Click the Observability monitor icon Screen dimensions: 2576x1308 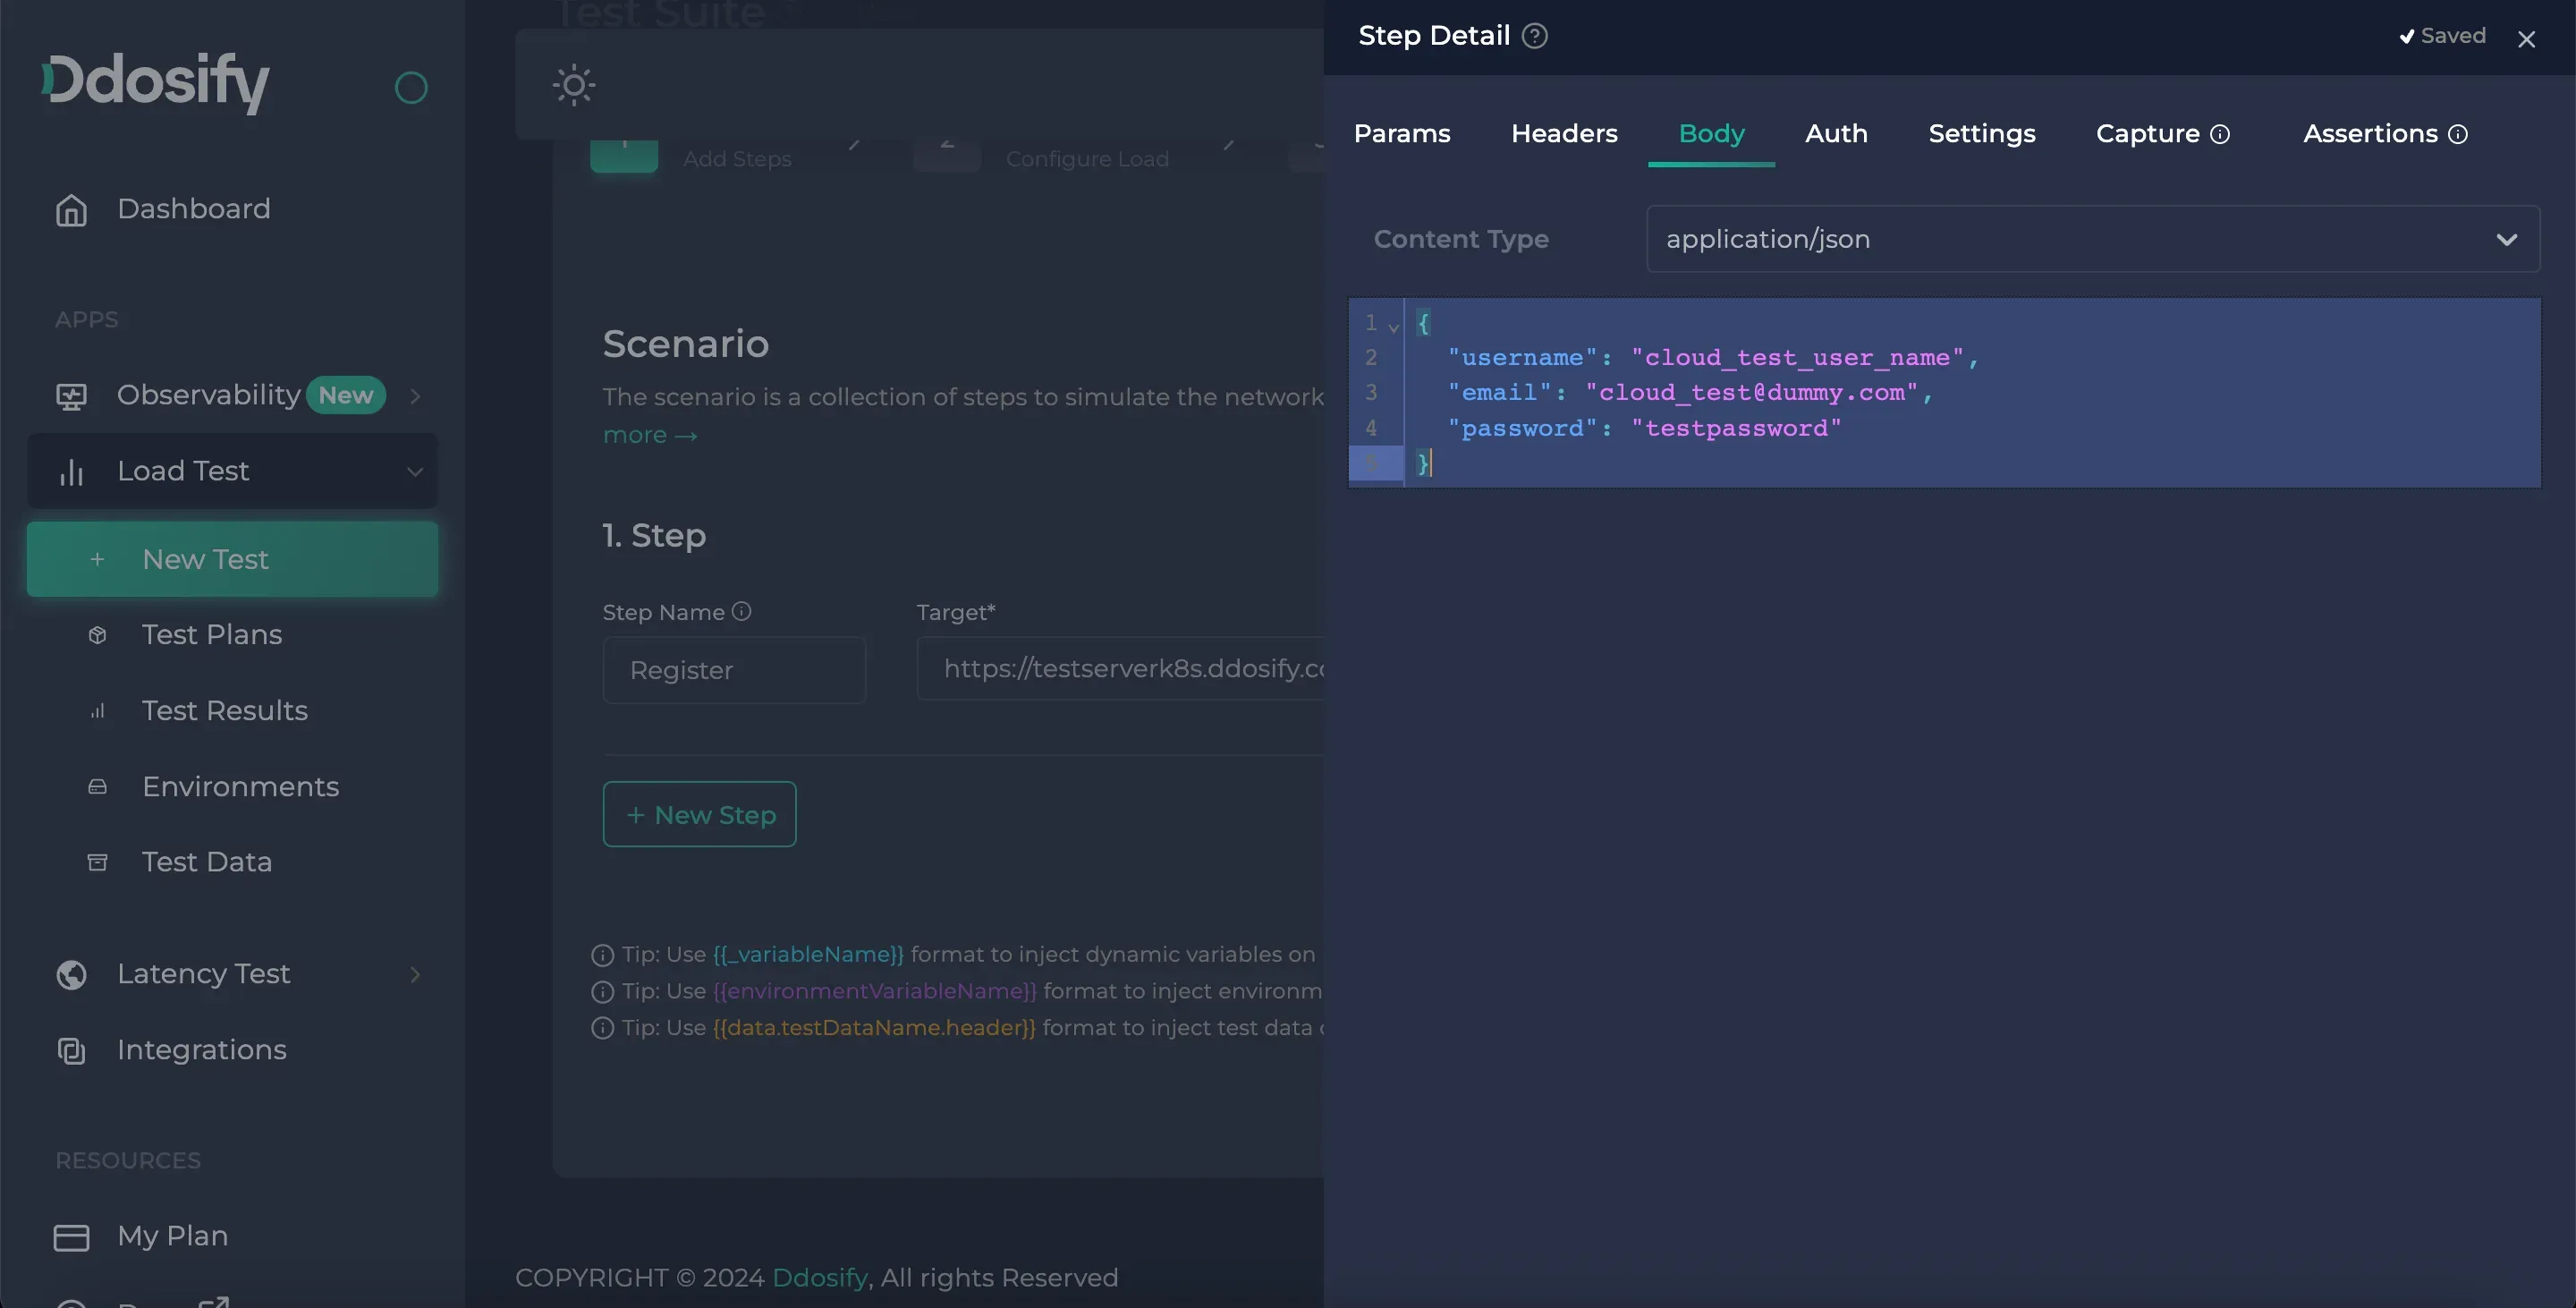click(x=71, y=397)
